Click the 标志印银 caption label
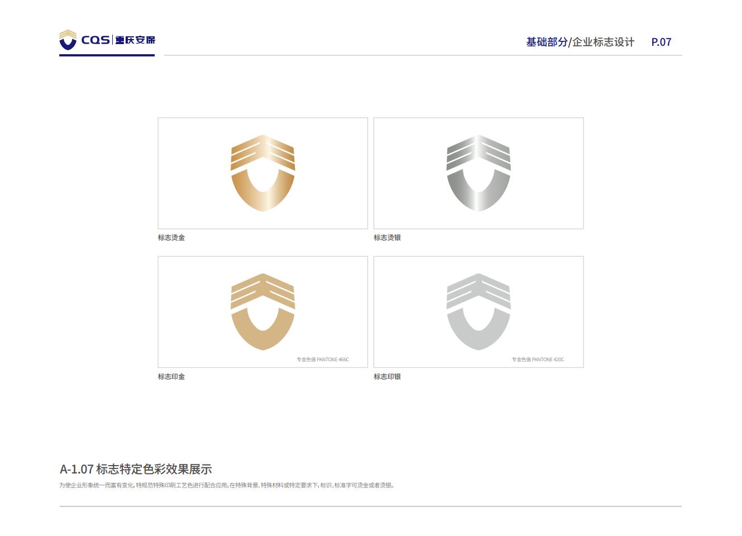Screen dimensions: 742x536 387,377
